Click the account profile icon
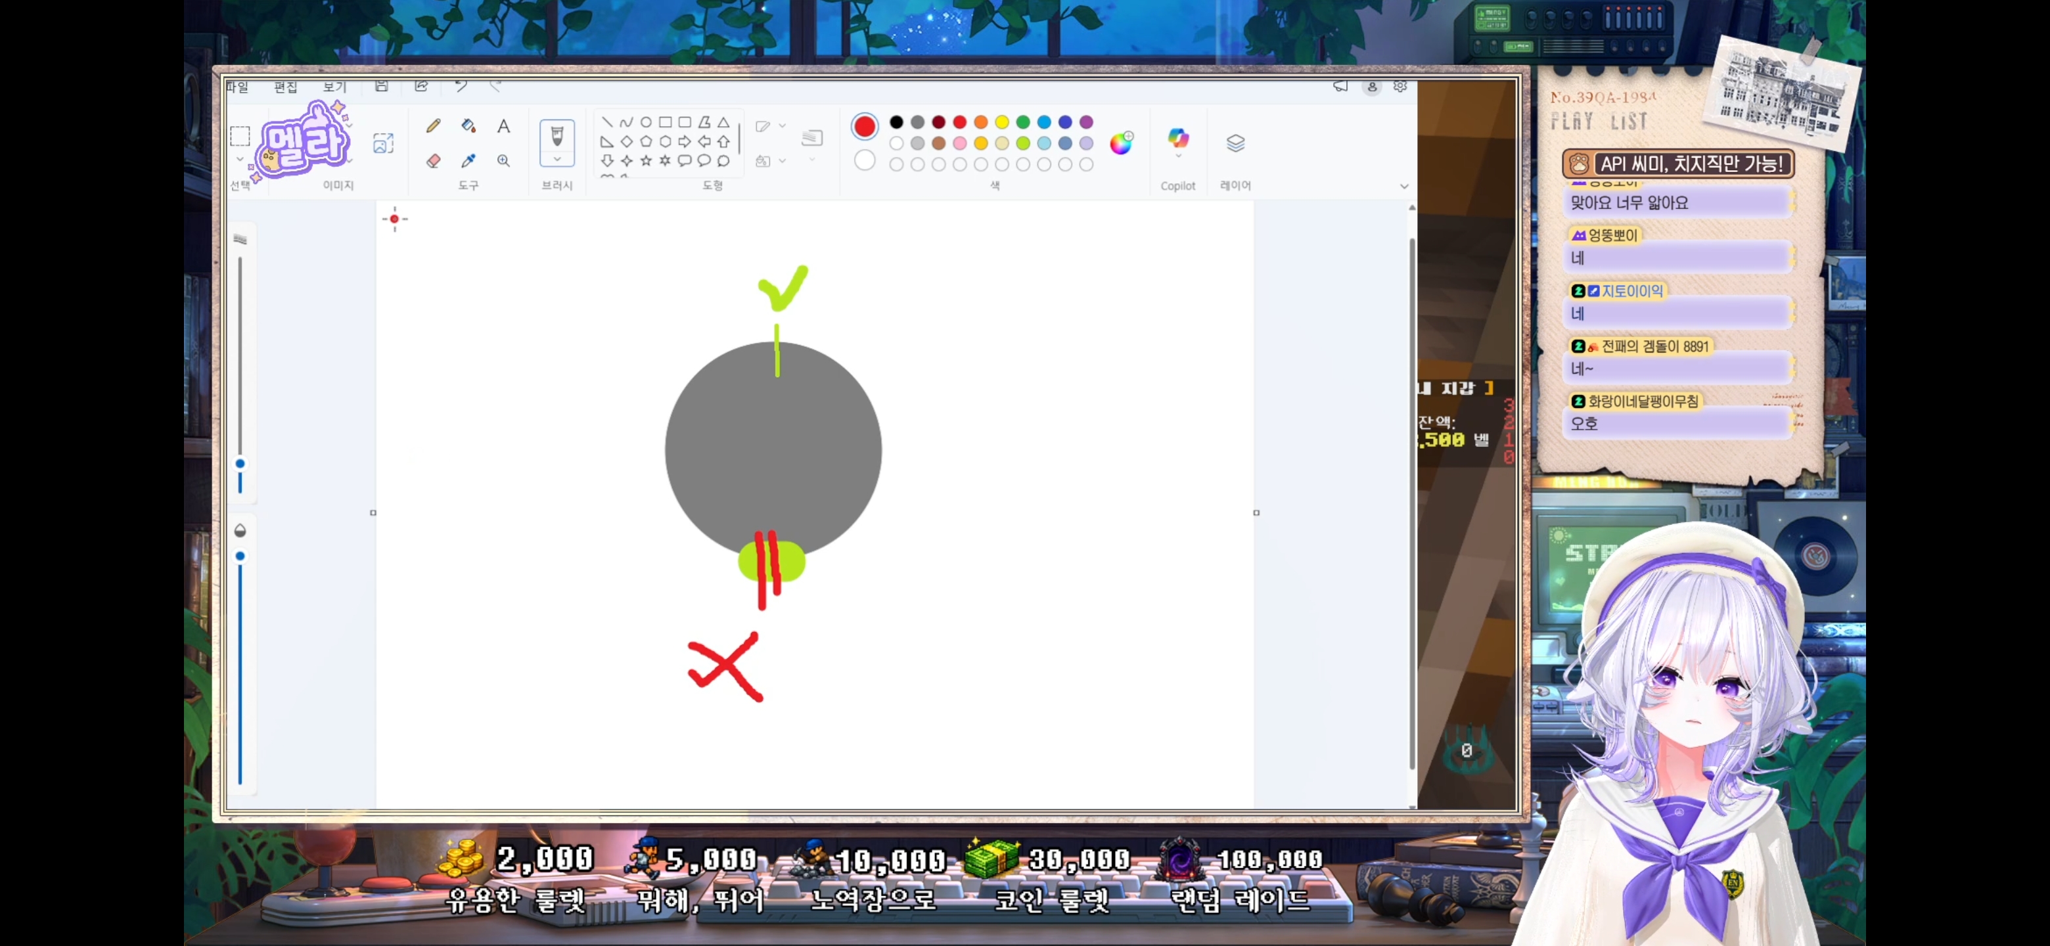The width and height of the screenshot is (2050, 946). [1372, 87]
